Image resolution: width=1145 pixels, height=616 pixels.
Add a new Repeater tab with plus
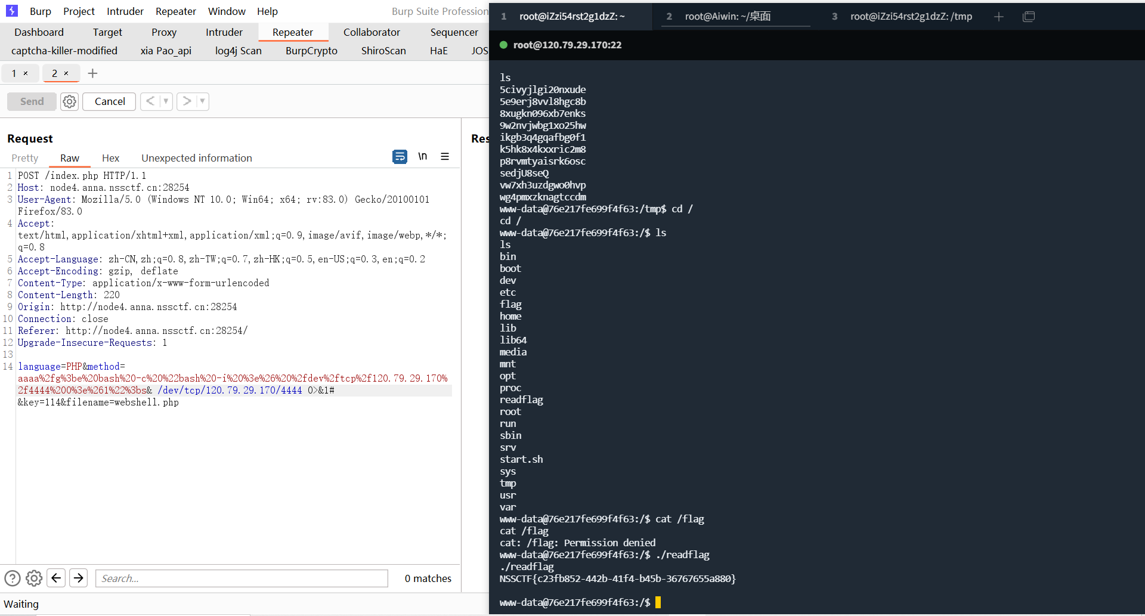92,73
